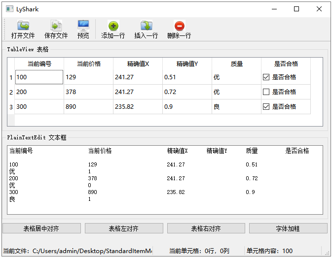Uncheck 是否合格 in row 3
The height and width of the screenshot is (258, 333).
click(x=266, y=106)
